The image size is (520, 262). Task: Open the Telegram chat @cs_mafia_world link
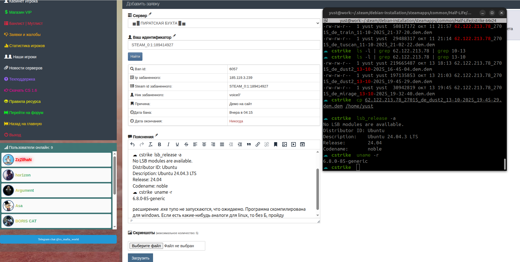pyautogui.click(x=58, y=239)
